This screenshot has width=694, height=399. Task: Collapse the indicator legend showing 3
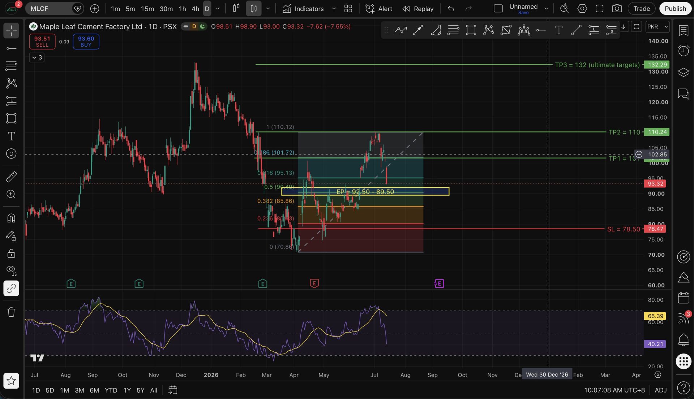tap(37, 57)
